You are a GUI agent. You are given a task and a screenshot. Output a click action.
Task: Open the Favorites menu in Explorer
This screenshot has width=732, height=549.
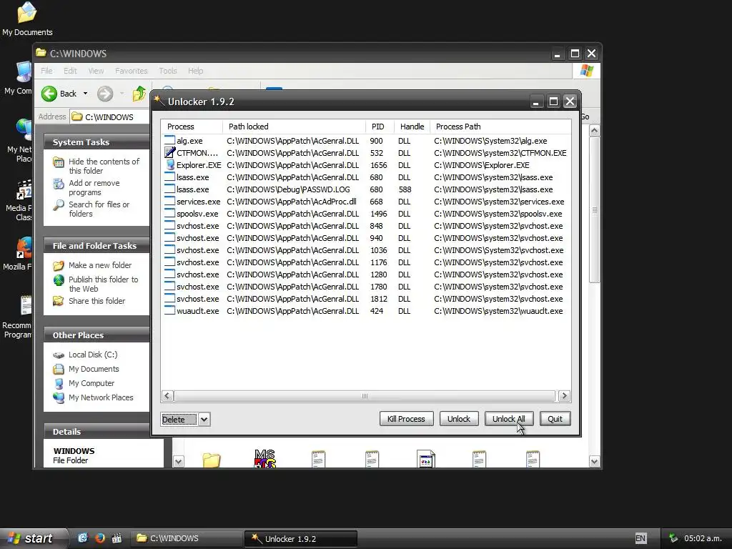pos(132,71)
